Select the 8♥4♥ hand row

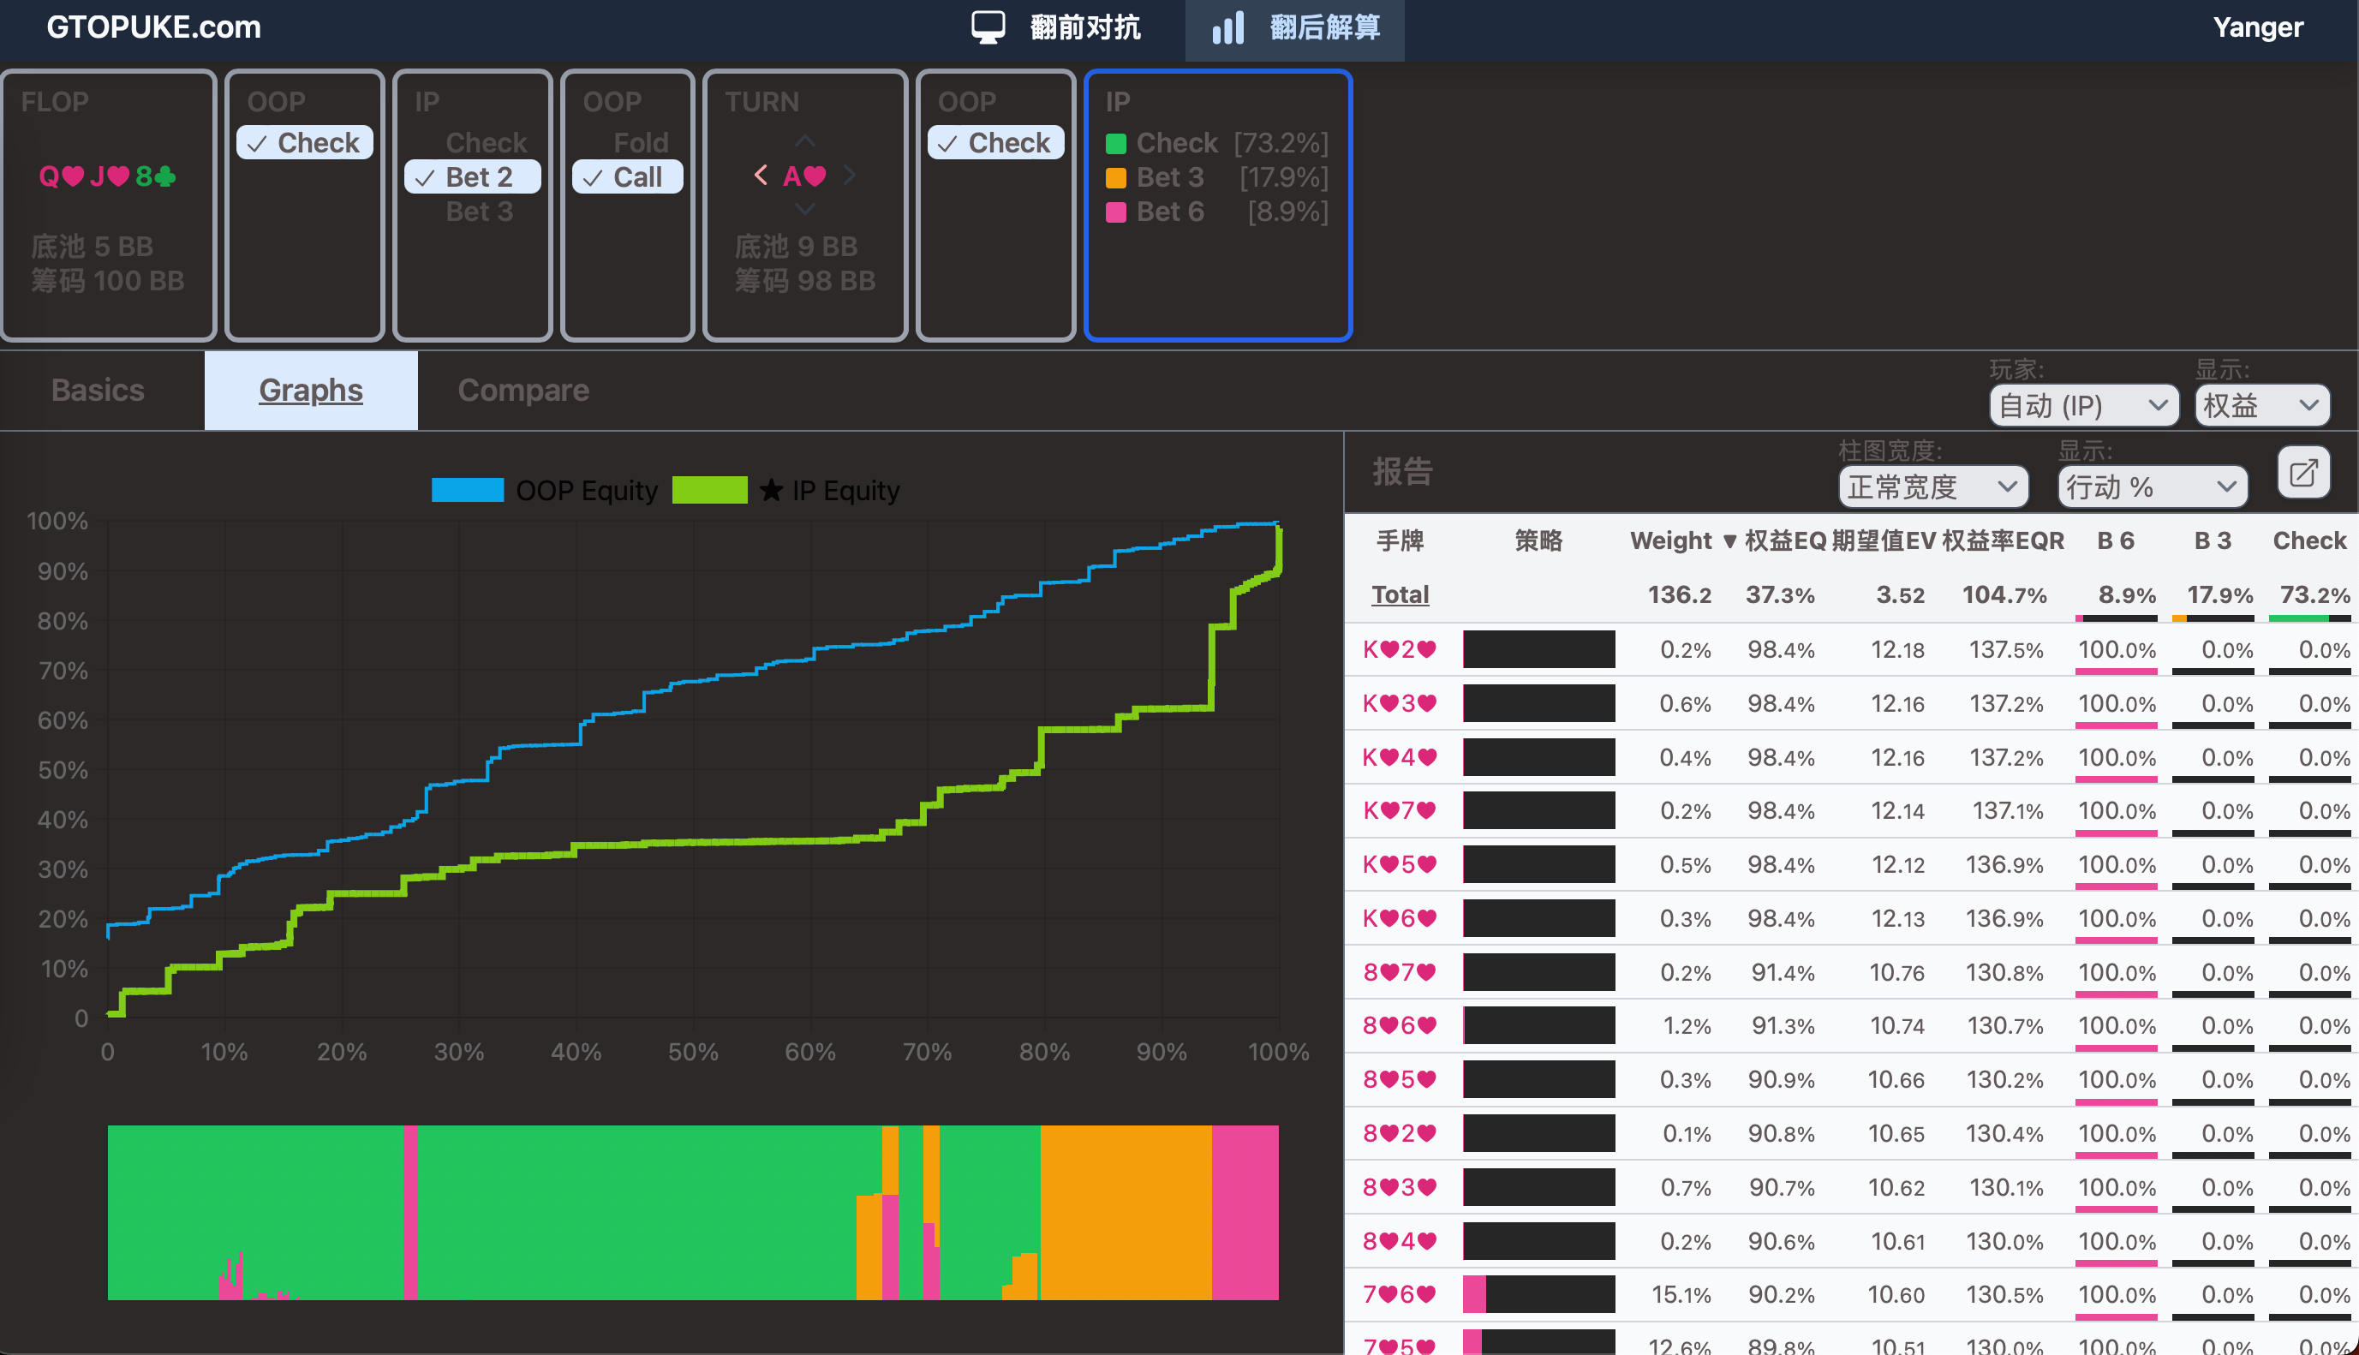(x=1852, y=1241)
